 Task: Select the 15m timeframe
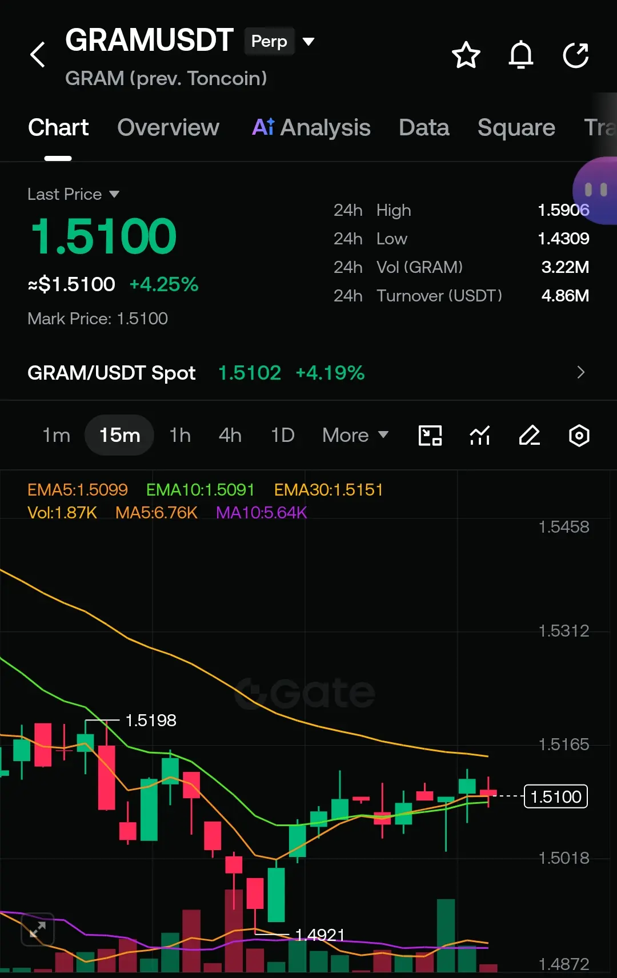(119, 435)
